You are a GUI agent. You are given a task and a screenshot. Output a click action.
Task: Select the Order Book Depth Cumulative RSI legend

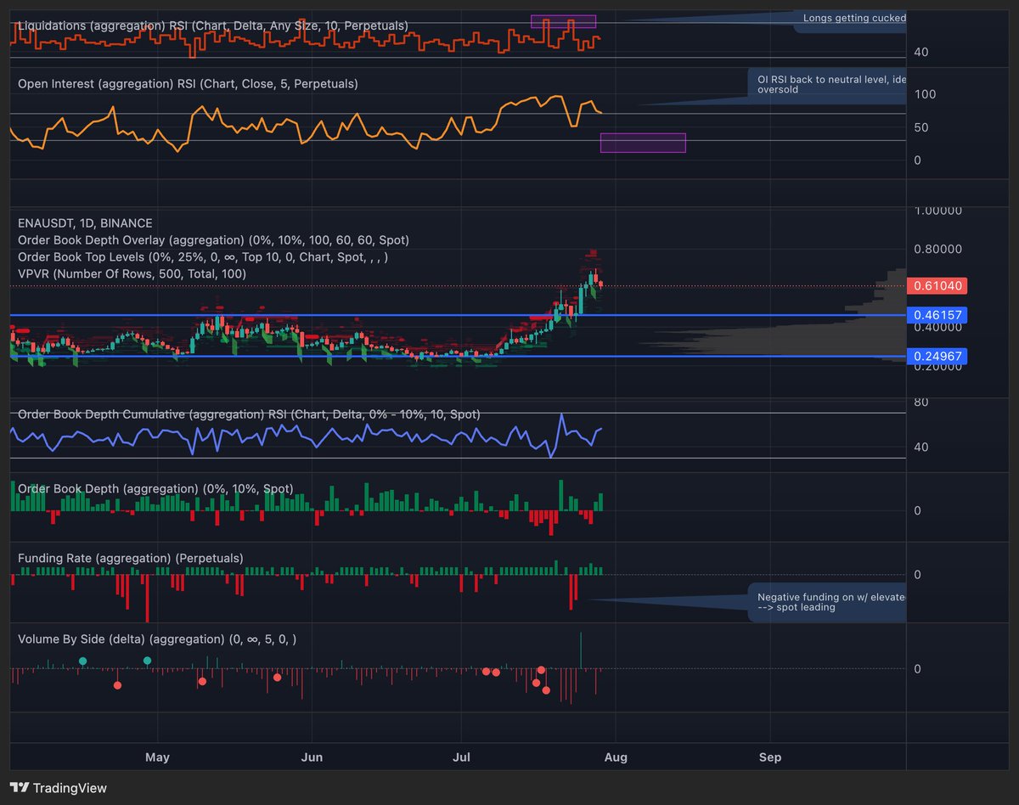[246, 414]
